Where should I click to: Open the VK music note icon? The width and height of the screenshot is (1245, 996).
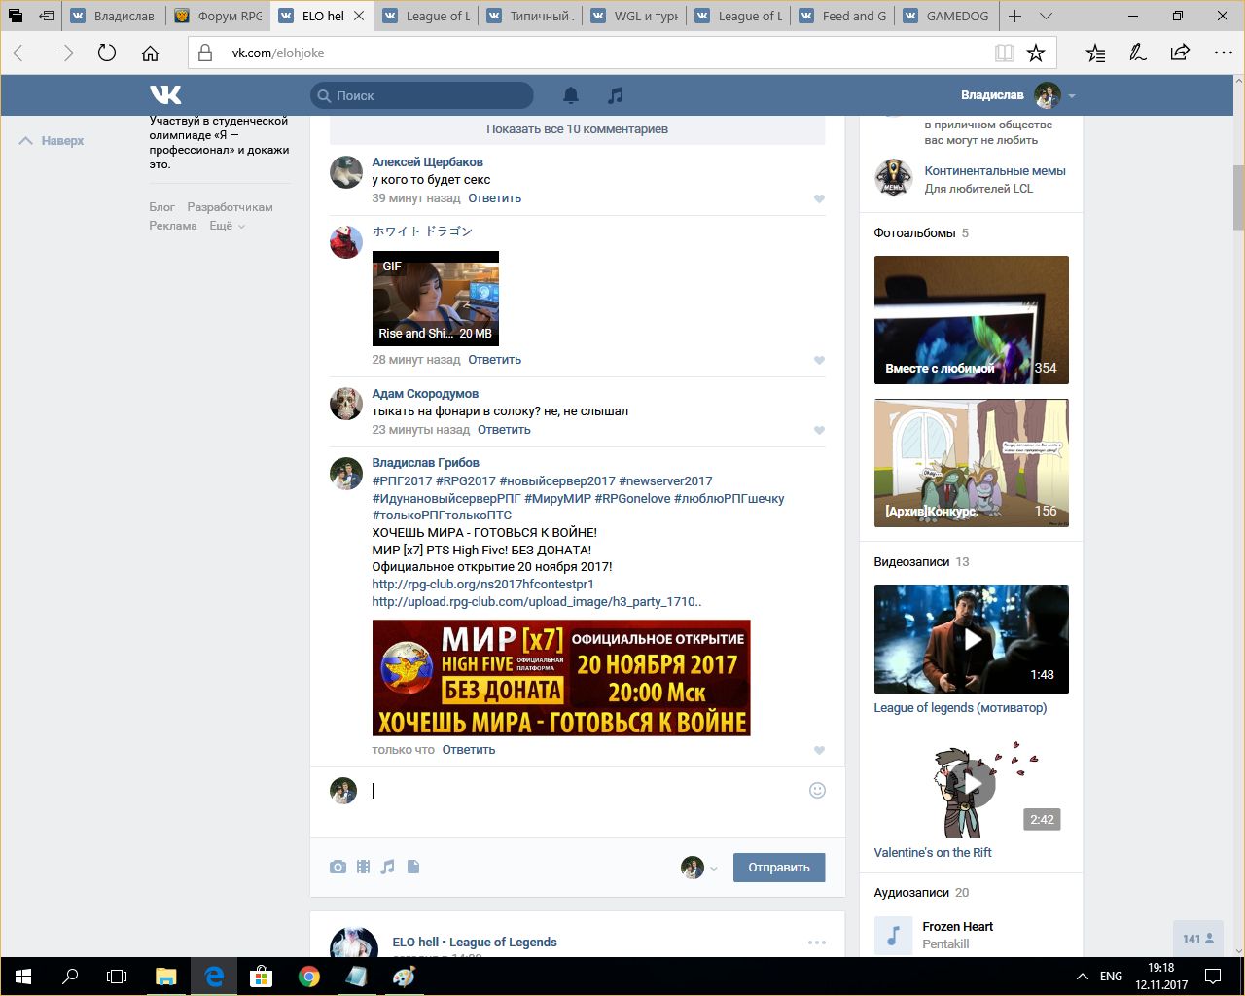pyautogui.click(x=615, y=95)
